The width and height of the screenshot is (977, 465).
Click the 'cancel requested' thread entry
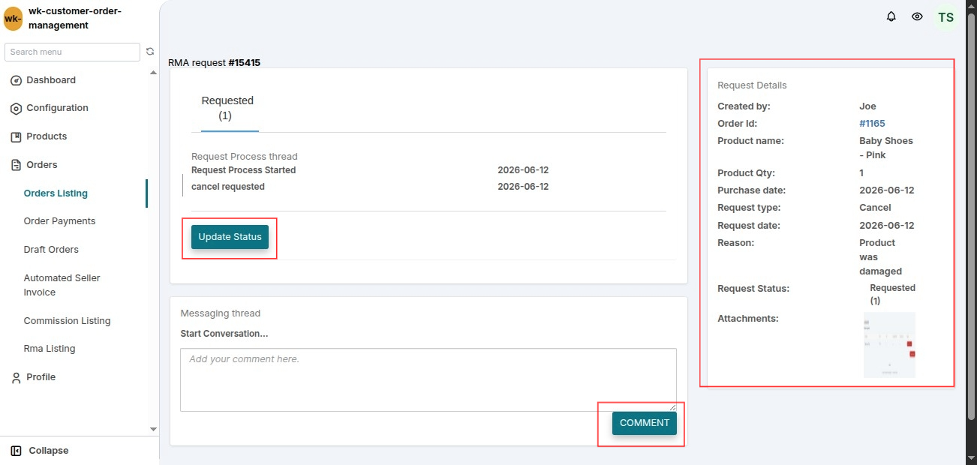(x=228, y=187)
